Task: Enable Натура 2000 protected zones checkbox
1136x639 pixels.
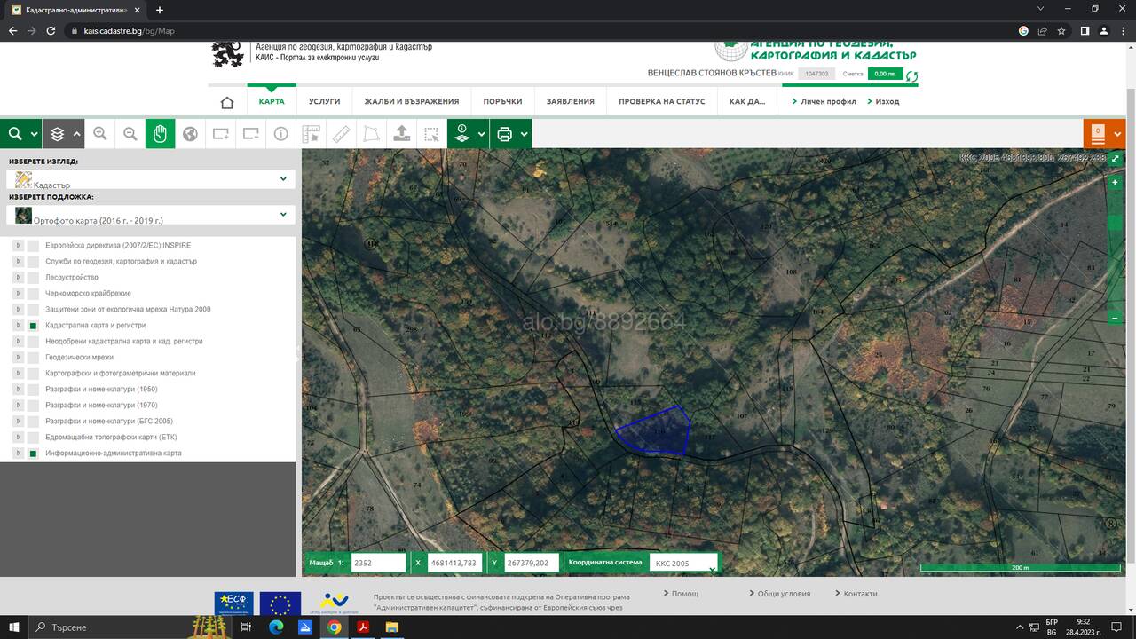Action: 33,310
